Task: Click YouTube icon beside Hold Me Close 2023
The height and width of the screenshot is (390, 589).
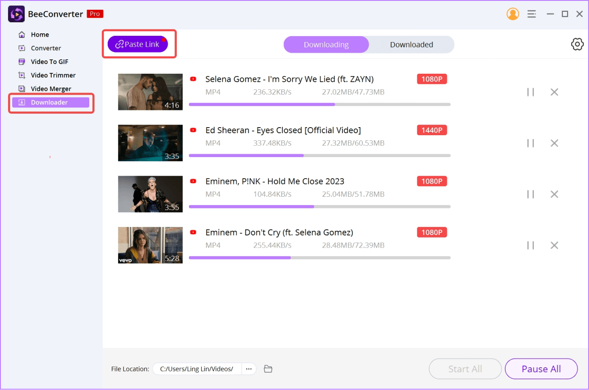Action: point(193,181)
